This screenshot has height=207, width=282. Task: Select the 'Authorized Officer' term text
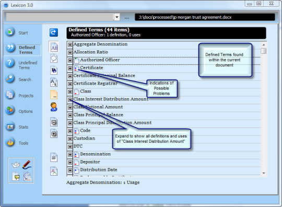[100, 60]
